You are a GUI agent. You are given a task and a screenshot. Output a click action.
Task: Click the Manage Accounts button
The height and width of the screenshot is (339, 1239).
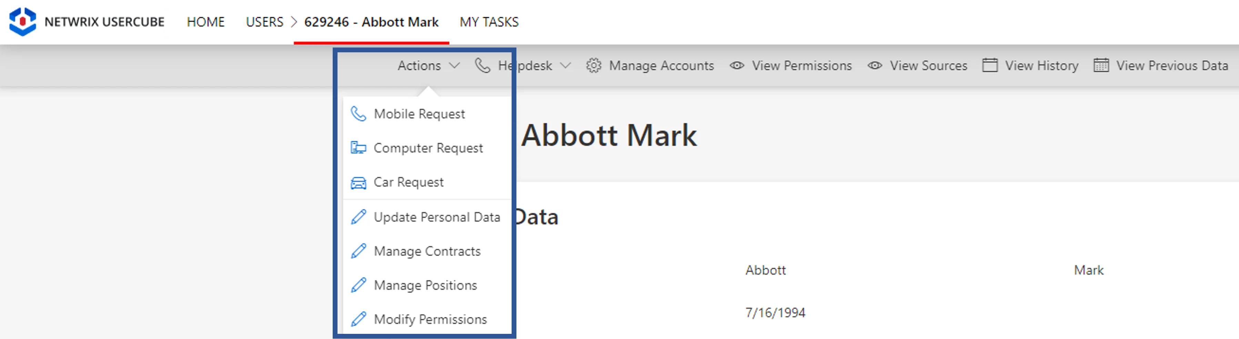pos(650,66)
